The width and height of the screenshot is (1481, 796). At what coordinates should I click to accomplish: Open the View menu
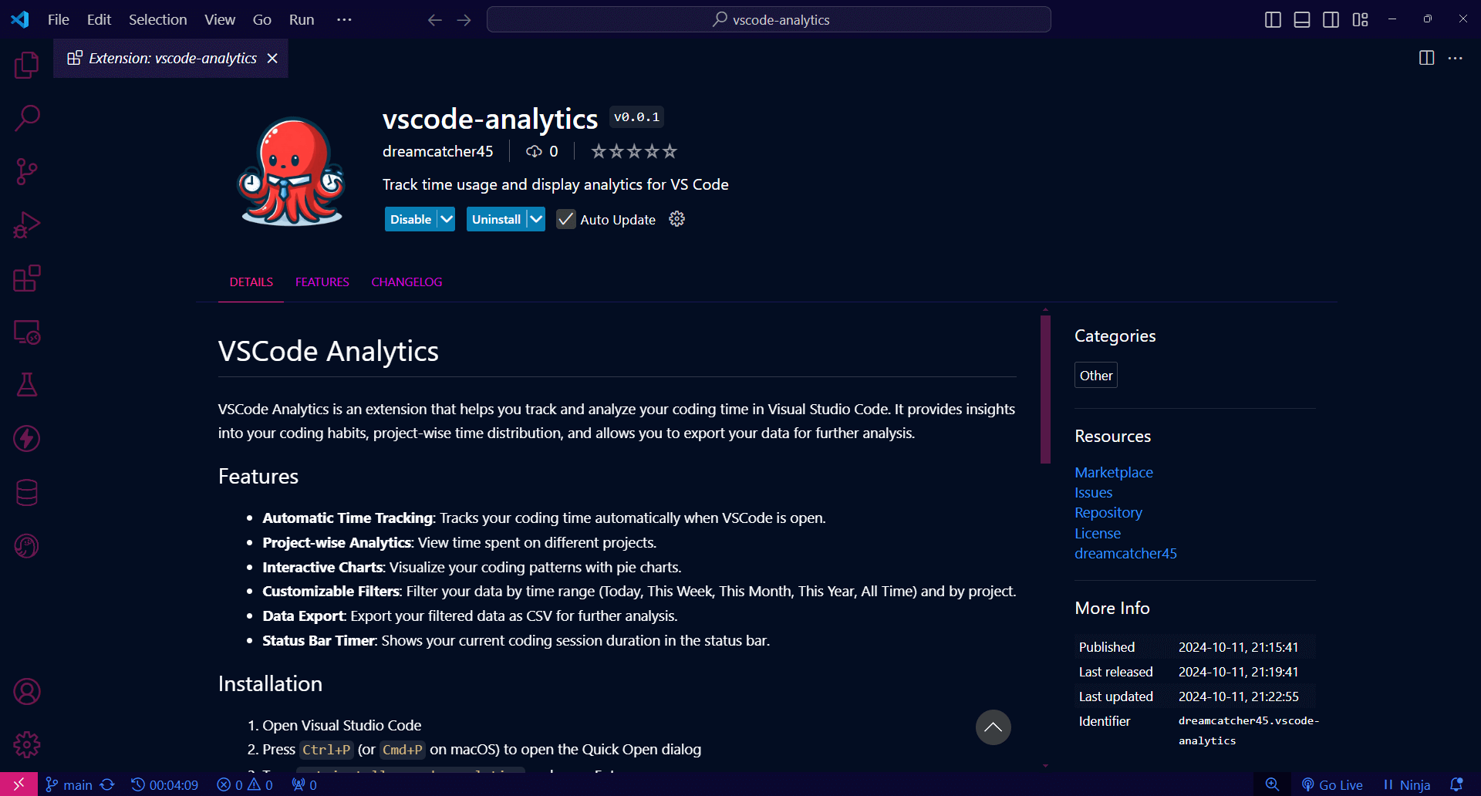(x=220, y=20)
